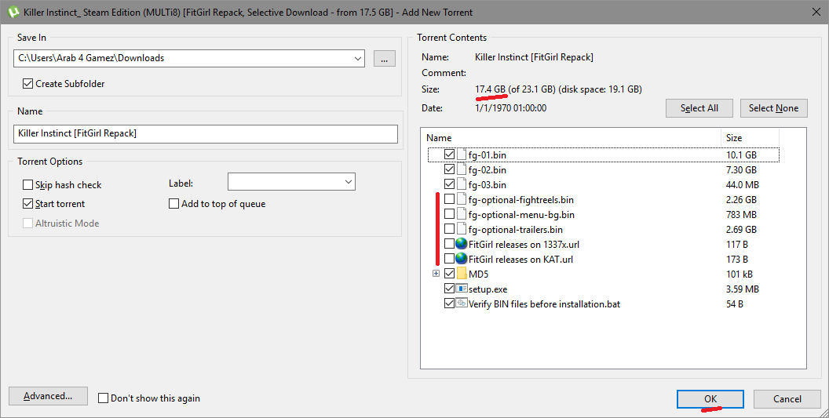Click the torrent Name input field
The height and width of the screenshot is (418, 829).
[205, 133]
